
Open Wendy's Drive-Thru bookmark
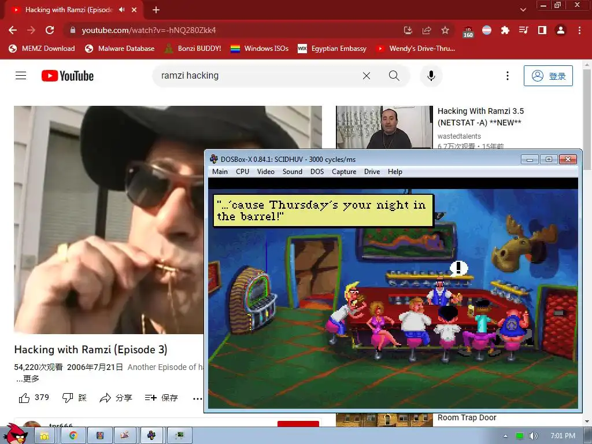[416, 49]
